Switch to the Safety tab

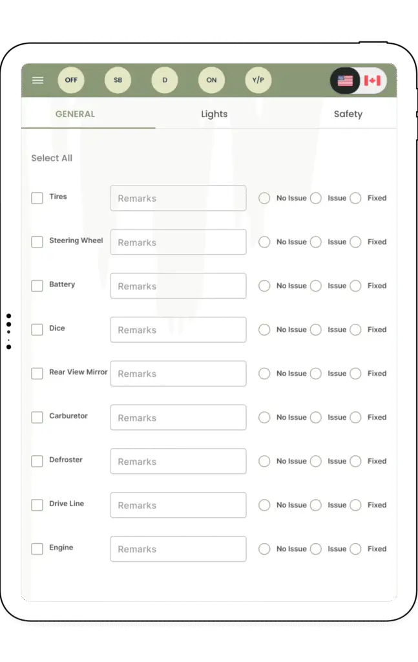click(348, 114)
